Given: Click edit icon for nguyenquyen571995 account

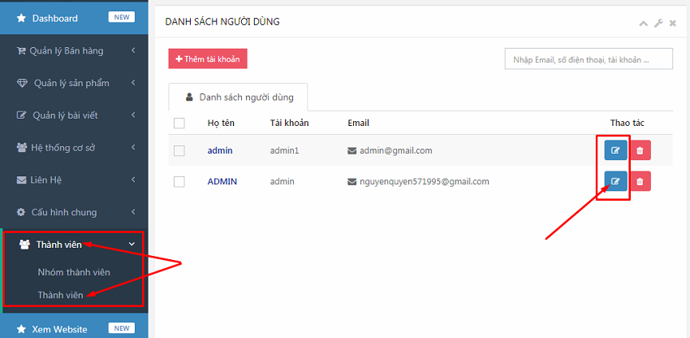Looking at the screenshot, I should (615, 181).
